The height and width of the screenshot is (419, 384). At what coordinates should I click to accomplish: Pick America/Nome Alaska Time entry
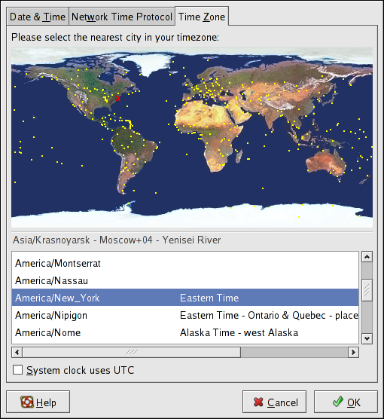185,332
